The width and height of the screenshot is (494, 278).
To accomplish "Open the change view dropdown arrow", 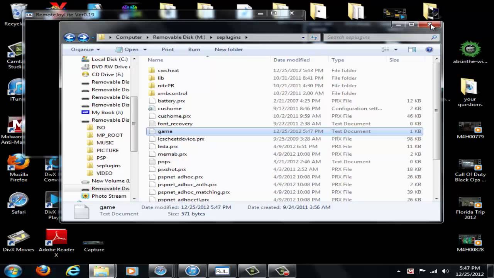I will point(396,49).
